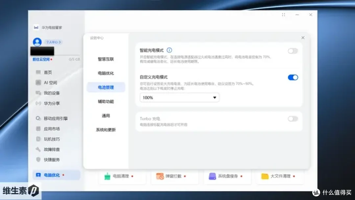Click the Turbo 充电 heading text
The height and width of the screenshot is (200, 355).
pos(150,119)
